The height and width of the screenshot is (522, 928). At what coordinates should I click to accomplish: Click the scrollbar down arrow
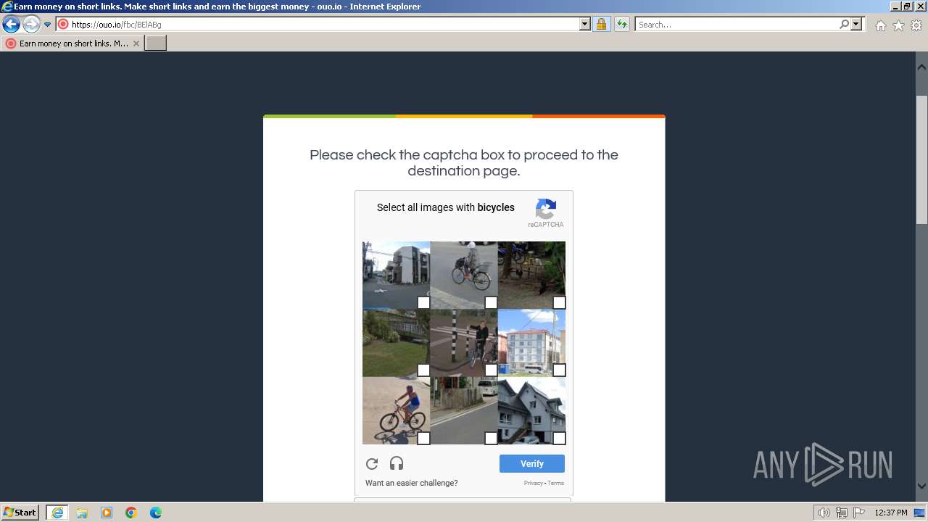(x=921, y=486)
